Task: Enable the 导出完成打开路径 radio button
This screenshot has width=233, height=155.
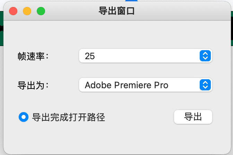Action: tap(24, 117)
